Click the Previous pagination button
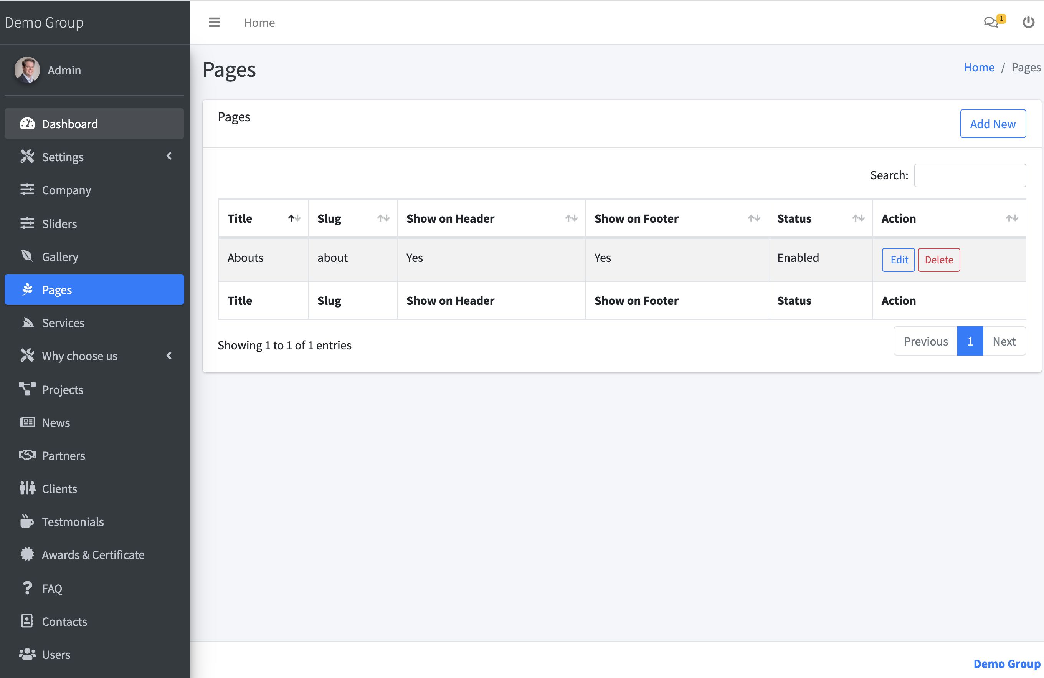Image resolution: width=1044 pixels, height=678 pixels. [925, 341]
